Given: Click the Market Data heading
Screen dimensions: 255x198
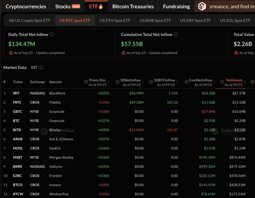Looking at the screenshot, I should [15, 67].
